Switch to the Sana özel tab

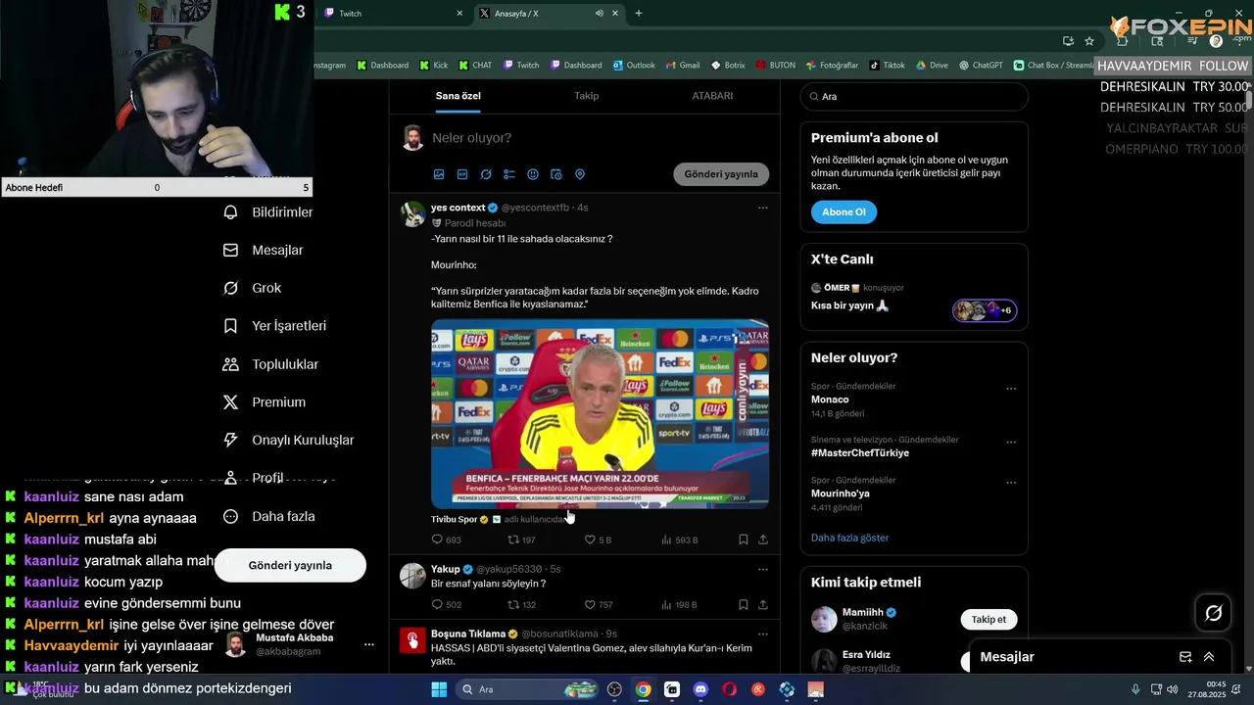(458, 96)
